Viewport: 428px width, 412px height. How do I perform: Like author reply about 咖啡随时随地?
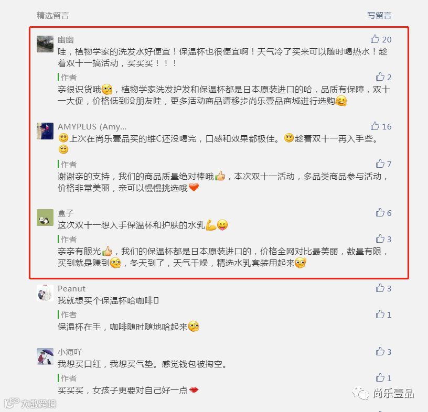(380, 315)
